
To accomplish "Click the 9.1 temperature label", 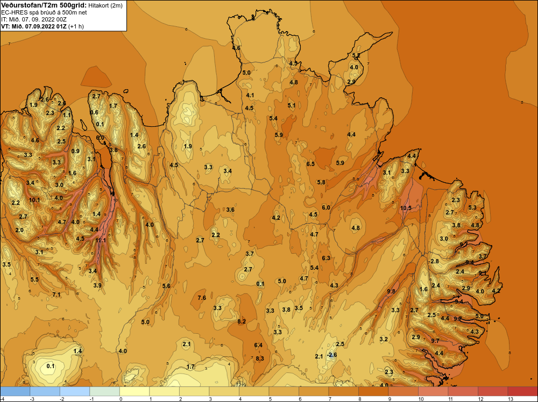I will tap(483, 273).
